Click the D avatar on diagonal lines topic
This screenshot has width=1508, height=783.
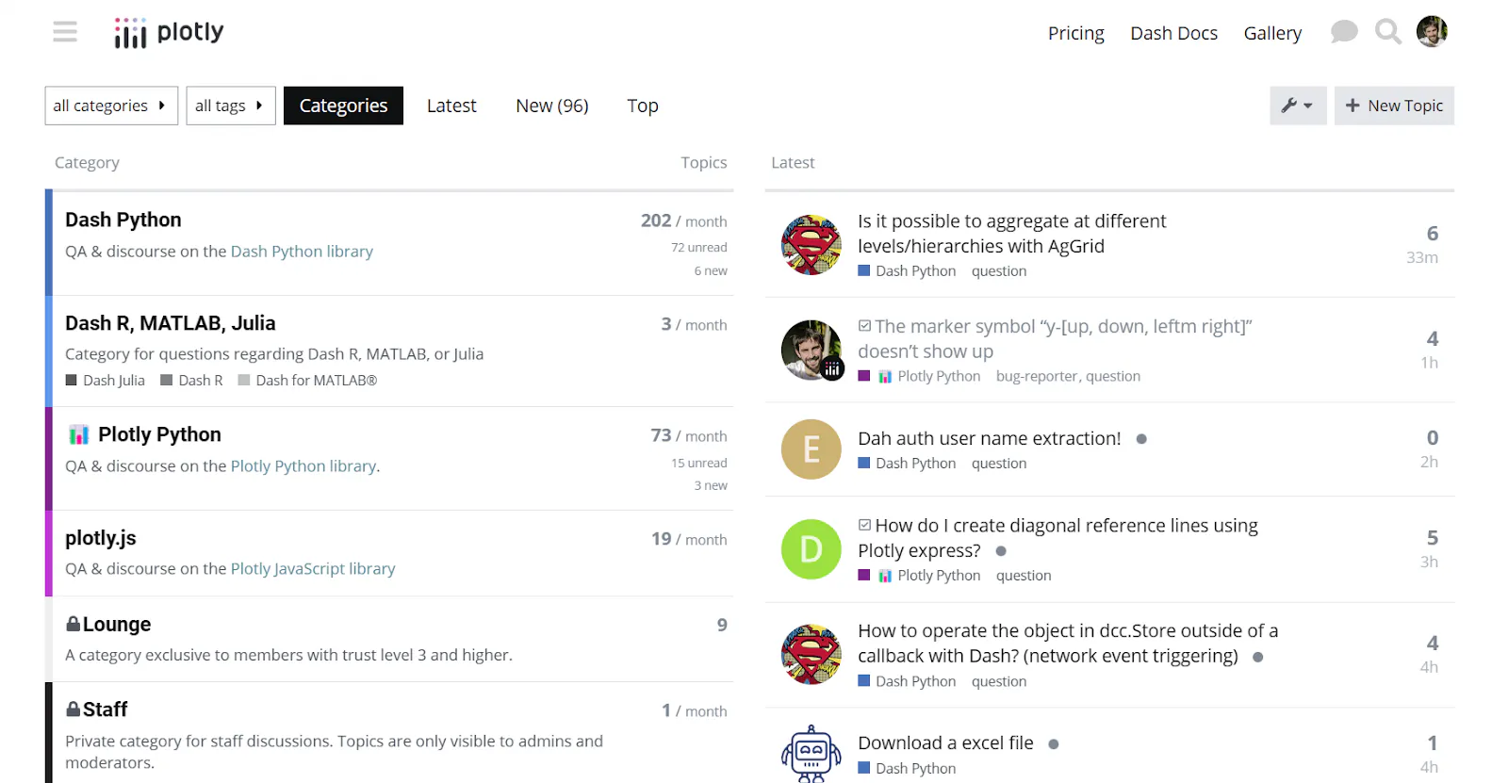tap(811, 549)
